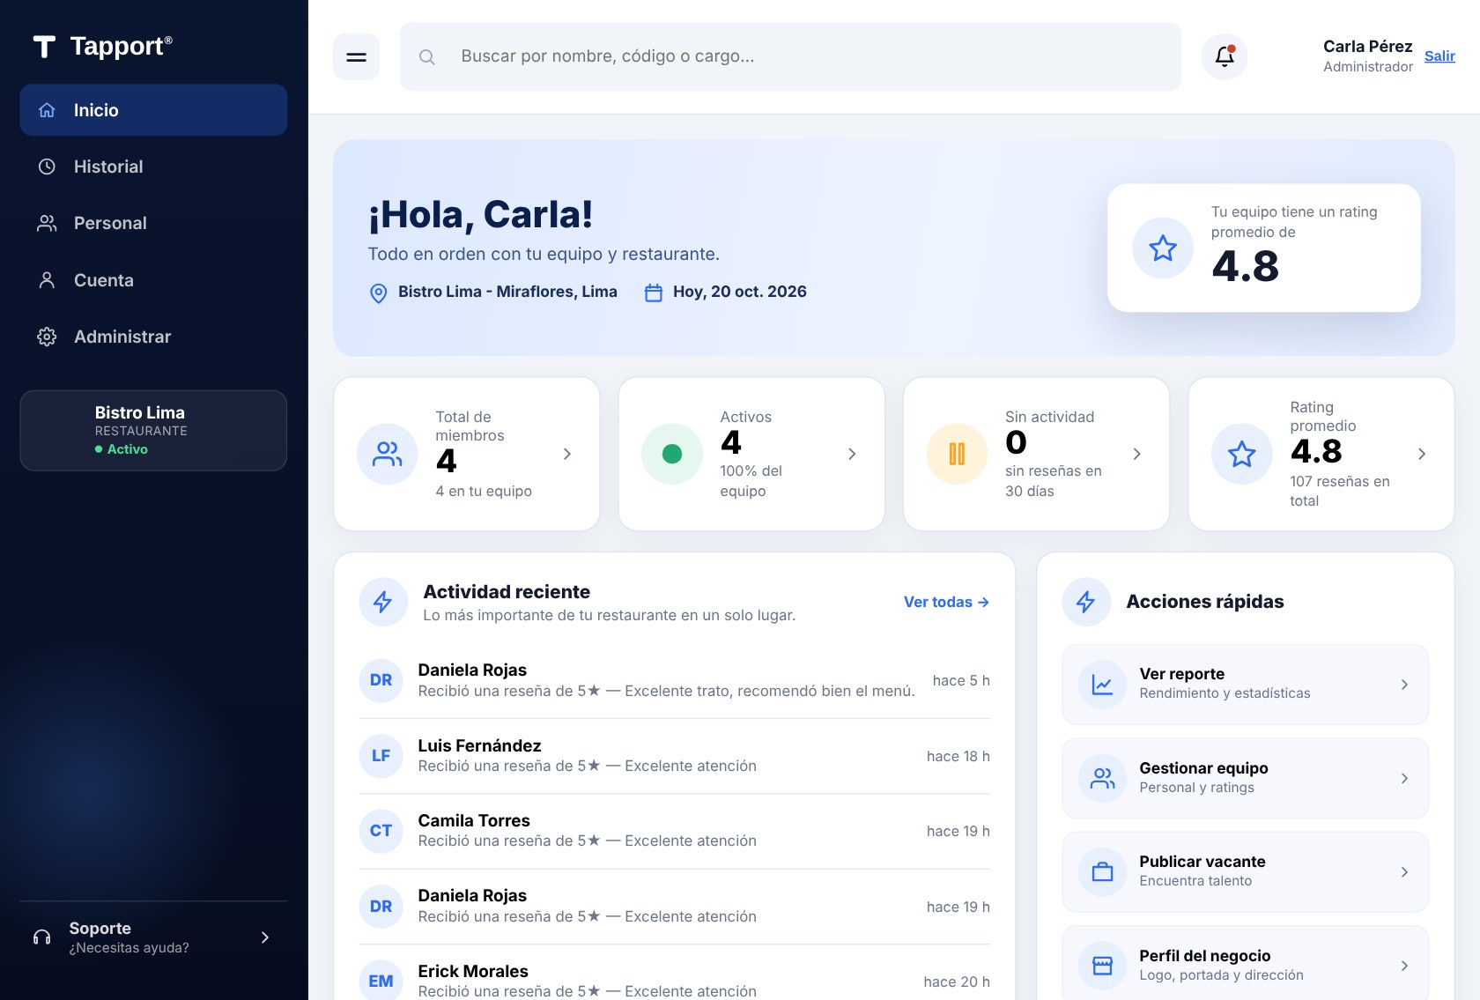Click the DR avatar of Daniela Rojas hace 5 h
The width and height of the screenshot is (1480, 1000).
(x=381, y=680)
